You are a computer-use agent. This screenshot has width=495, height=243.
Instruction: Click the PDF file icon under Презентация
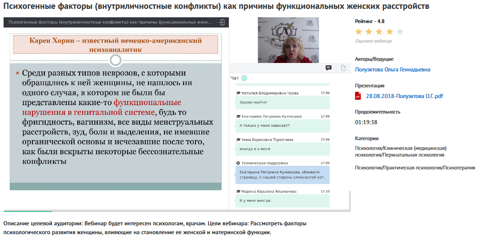(358, 96)
